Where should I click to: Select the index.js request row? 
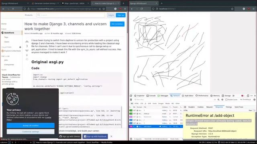point(156,114)
